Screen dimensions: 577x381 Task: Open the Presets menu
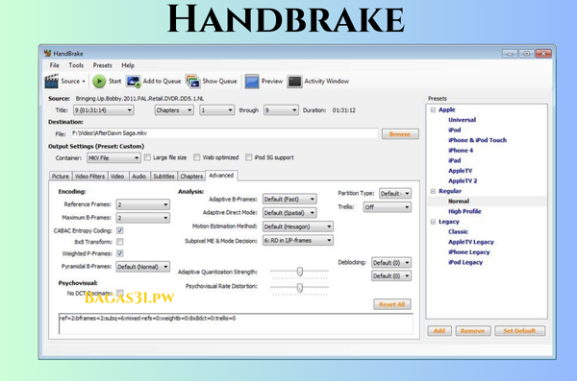102,65
